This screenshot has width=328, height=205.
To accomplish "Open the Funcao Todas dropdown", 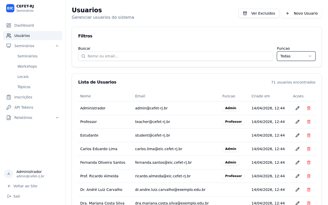I will [x=296, y=56].
